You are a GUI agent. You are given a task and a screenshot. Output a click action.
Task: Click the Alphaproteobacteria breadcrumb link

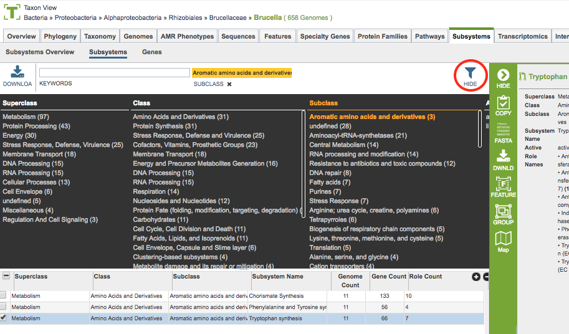(x=133, y=18)
